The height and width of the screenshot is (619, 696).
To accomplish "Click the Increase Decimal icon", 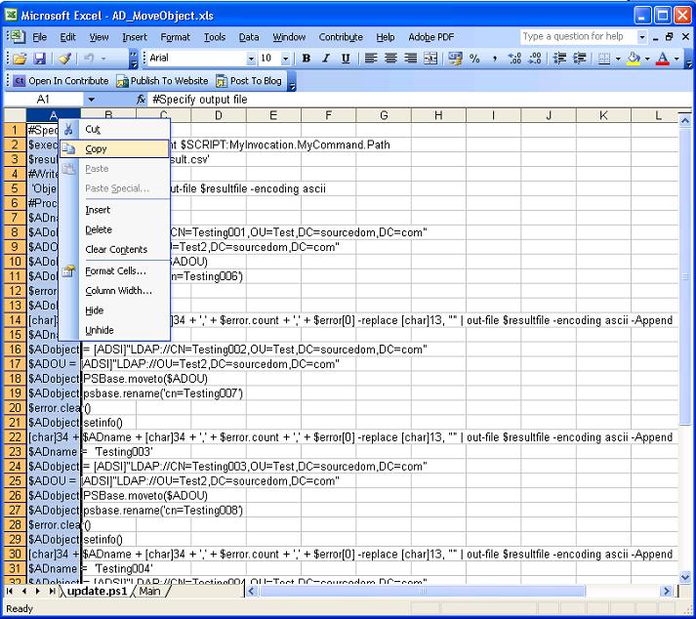I will coord(514,59).
